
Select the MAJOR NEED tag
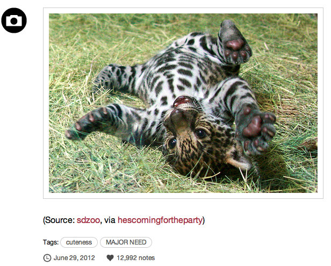[126, 242]
